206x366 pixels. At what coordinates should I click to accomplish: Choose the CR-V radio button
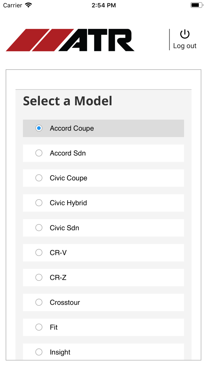click(39, 252)
